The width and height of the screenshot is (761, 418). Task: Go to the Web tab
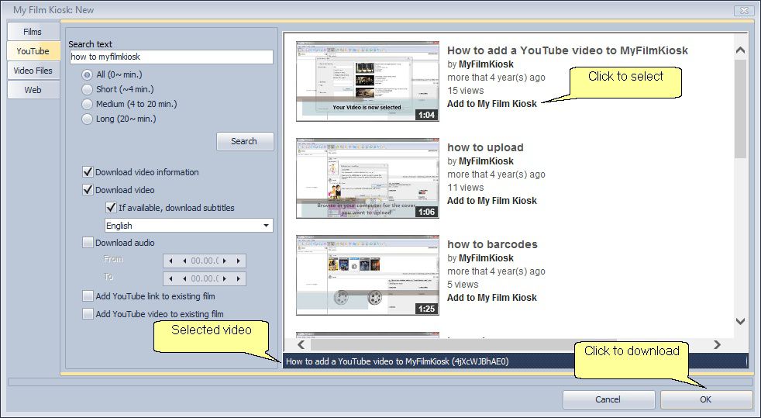pos(33,90)
